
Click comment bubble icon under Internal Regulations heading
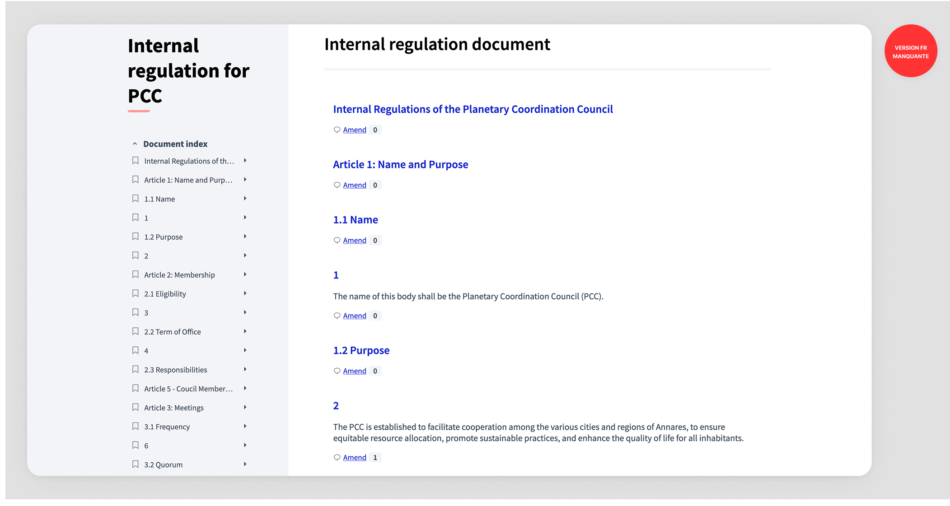(x=337, y=130)
